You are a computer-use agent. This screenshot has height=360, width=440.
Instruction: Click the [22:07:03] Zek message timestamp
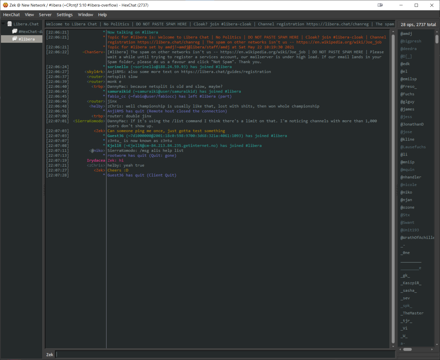[x=57, y=131]
